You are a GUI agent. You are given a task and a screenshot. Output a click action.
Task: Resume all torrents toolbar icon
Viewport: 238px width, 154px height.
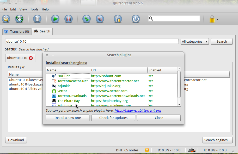tap(87, 19)
